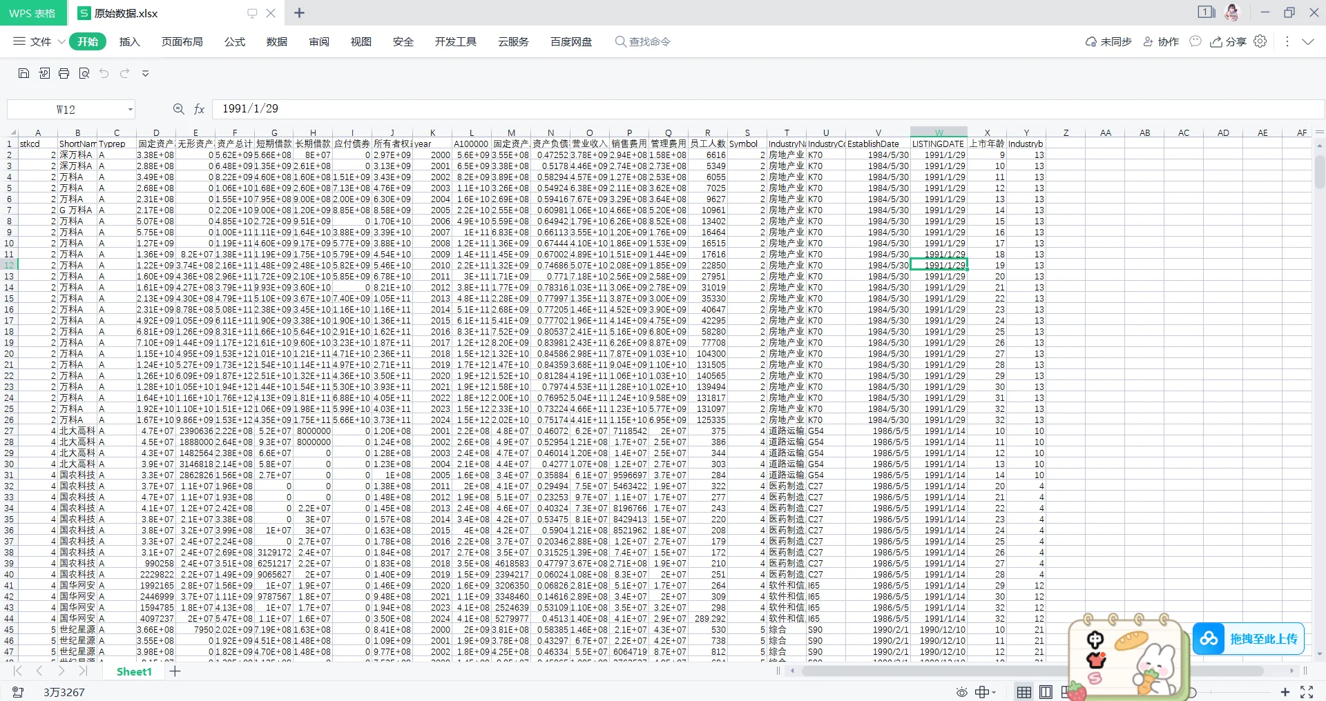Open the user avatar profile
This screenshot has height=701, width=1326.
tap(1233, 12)
